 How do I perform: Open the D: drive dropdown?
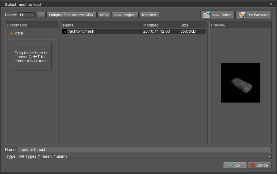pos(27,15)
